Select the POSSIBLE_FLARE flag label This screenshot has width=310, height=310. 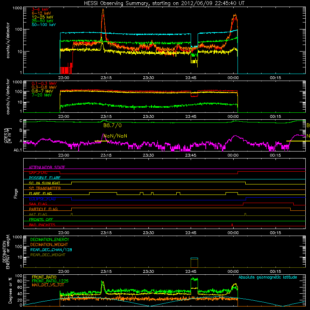tap(45, 178)
